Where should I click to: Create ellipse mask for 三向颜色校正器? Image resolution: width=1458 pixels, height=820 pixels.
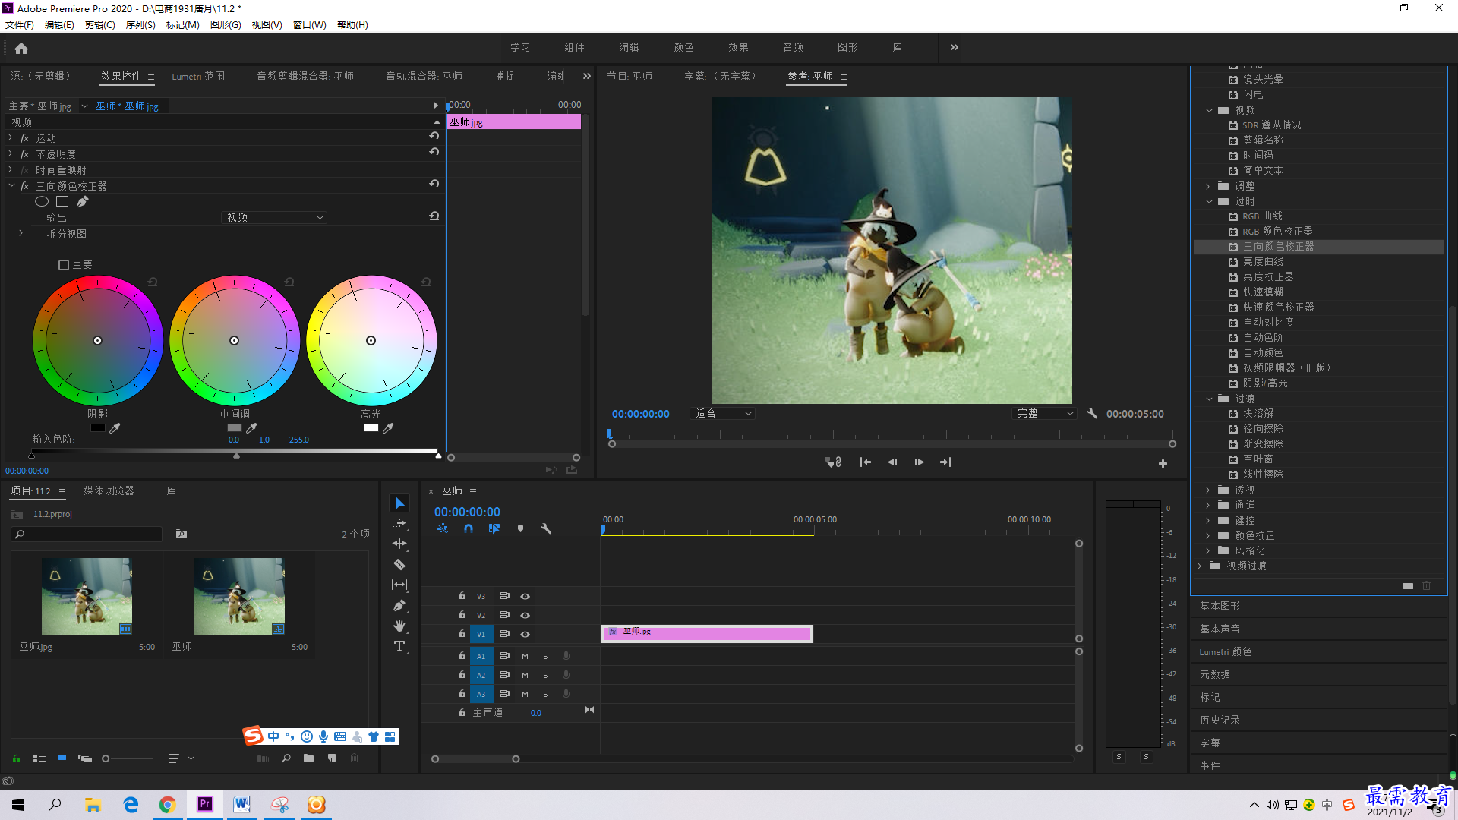42,201
